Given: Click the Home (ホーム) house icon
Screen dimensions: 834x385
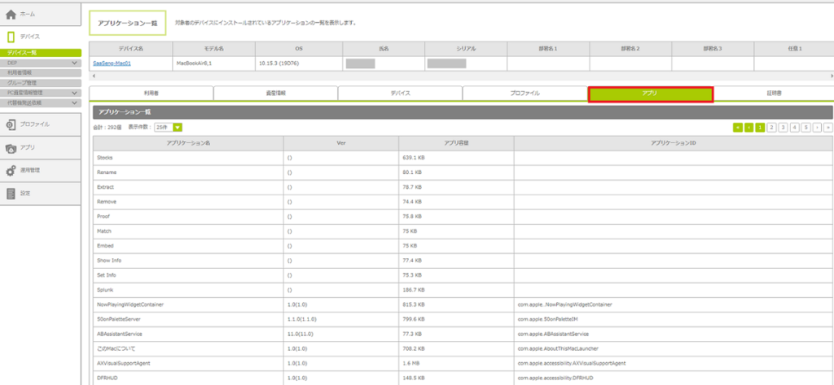Looking at the screenshot, I should pos(11,14).
